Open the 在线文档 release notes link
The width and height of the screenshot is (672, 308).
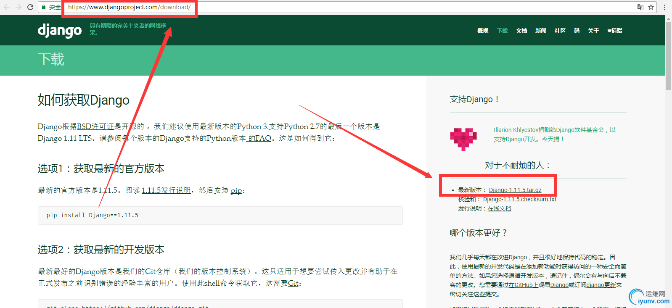[500, 208]
